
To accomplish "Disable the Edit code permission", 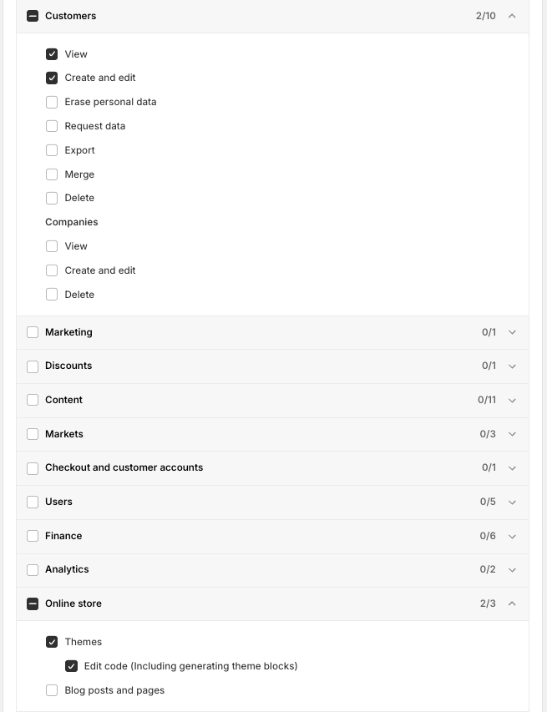I will 71,666.
